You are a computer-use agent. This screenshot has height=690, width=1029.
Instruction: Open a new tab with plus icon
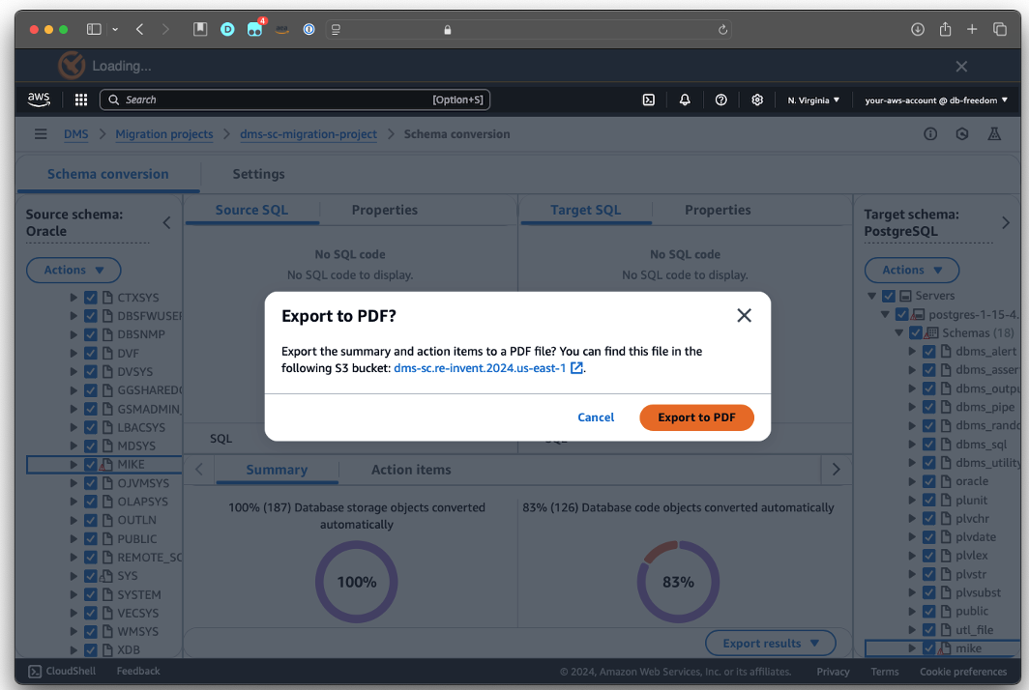[972, 29]
